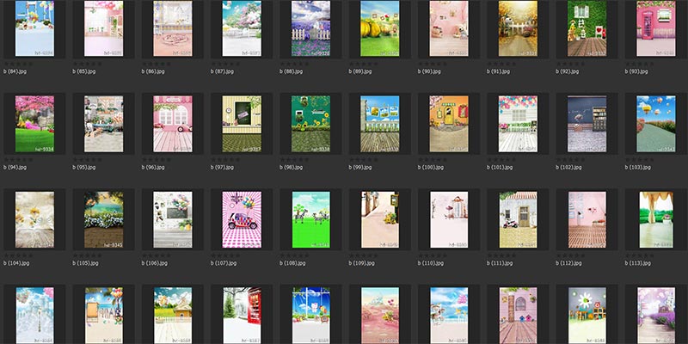
Task: Click the b (99).jpg blue wall thumbnail
Action: tap(380, 124)
